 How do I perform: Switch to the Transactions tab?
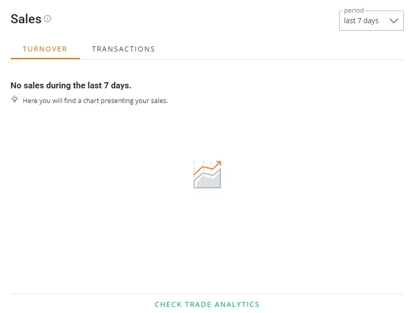[123, 49]
